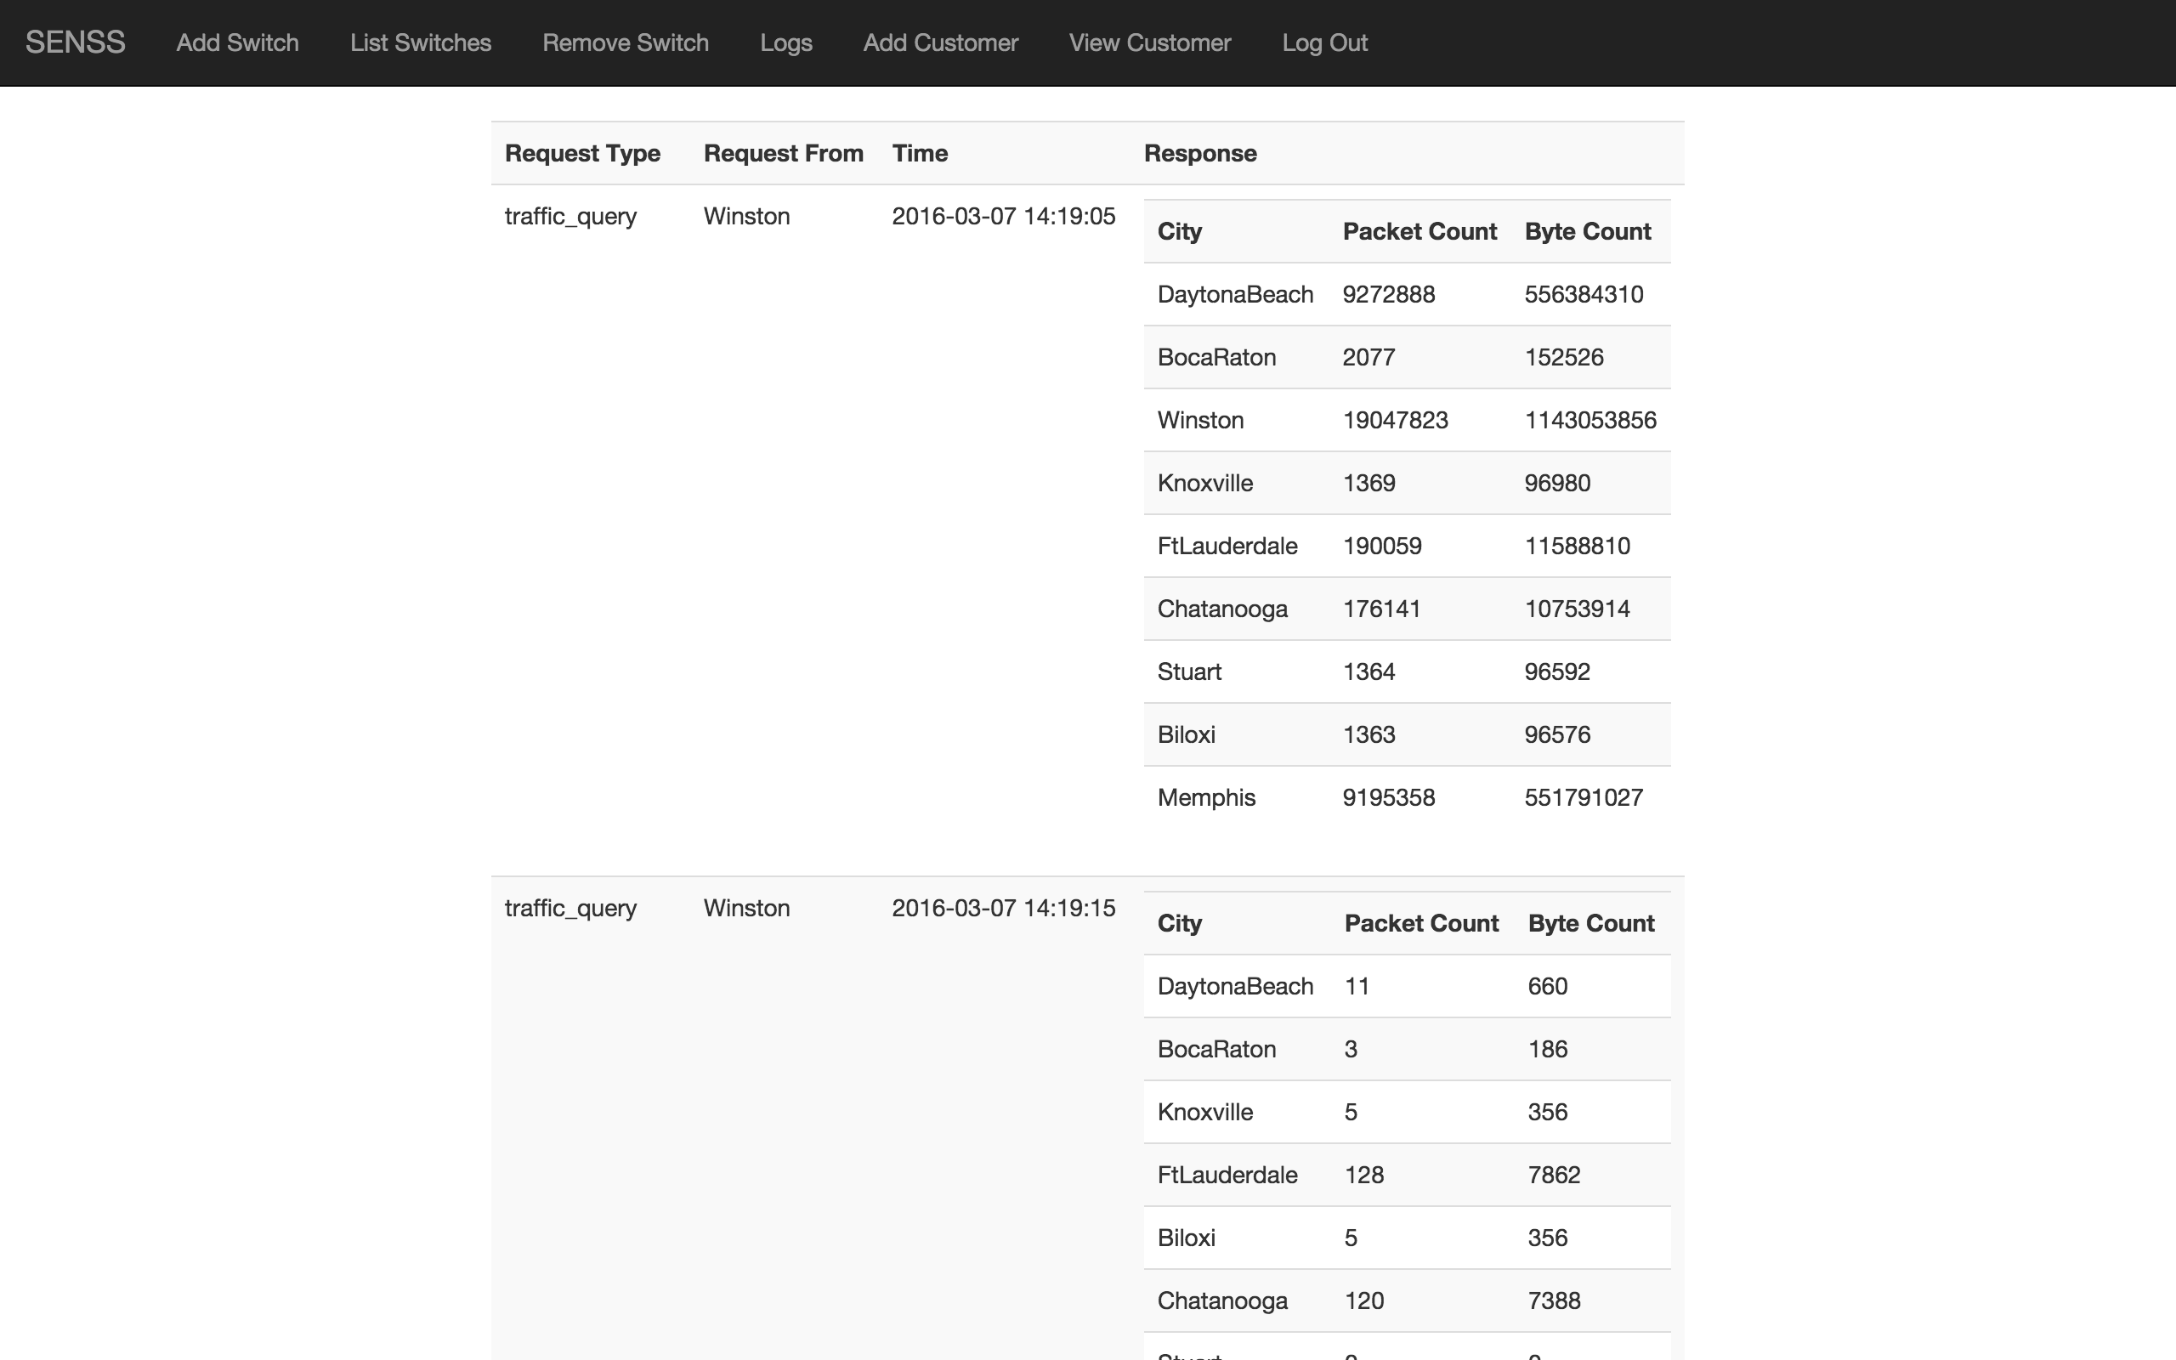Click the Time column header
Viewport: 2176px width, 1360px height.
click(919, 153)
